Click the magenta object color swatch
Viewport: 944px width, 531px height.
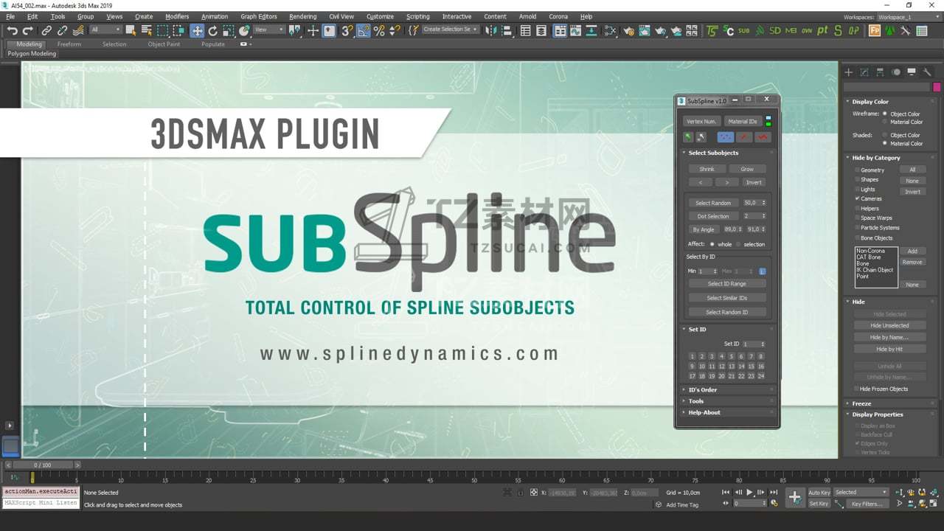tap(937, 87)
